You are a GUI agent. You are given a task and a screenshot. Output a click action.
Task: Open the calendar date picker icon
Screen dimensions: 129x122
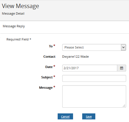point(122,68)
